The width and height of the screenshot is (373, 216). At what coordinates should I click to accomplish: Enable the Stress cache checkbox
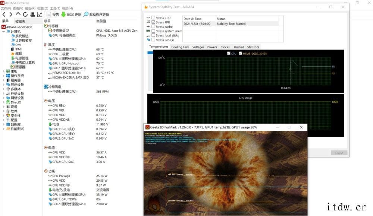(x=153, y=26)
